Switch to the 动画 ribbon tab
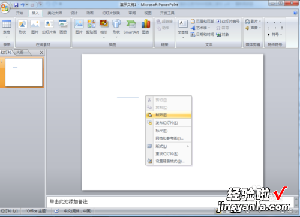The image size is (300, 217). (90, 13)
